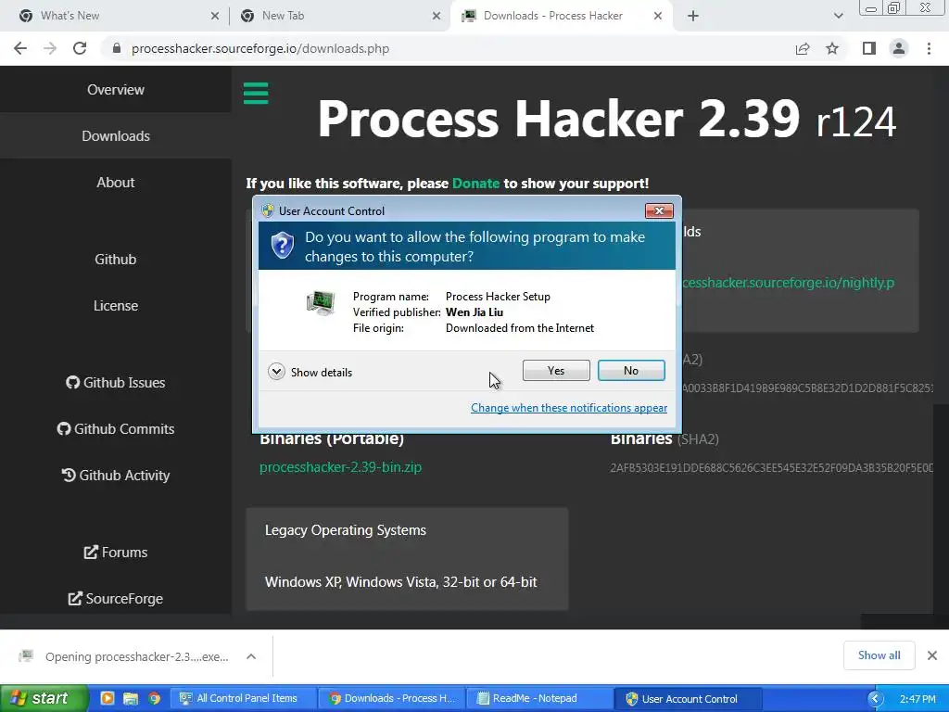Open download item options chevron
The height and width of the screenshot is (712, 949).
point(251,656)
